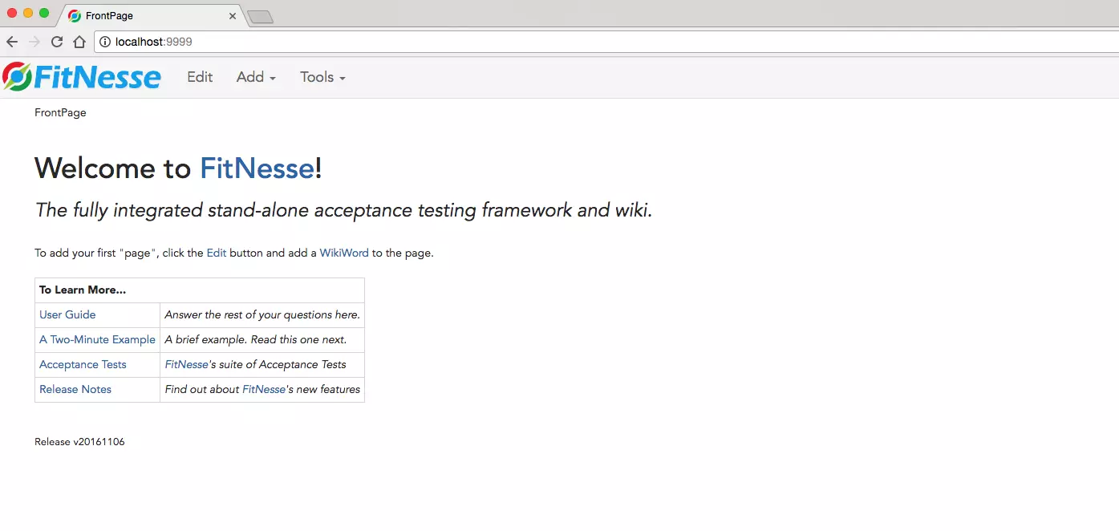
Task: Open the User Guide link
Action: (67, 315)
